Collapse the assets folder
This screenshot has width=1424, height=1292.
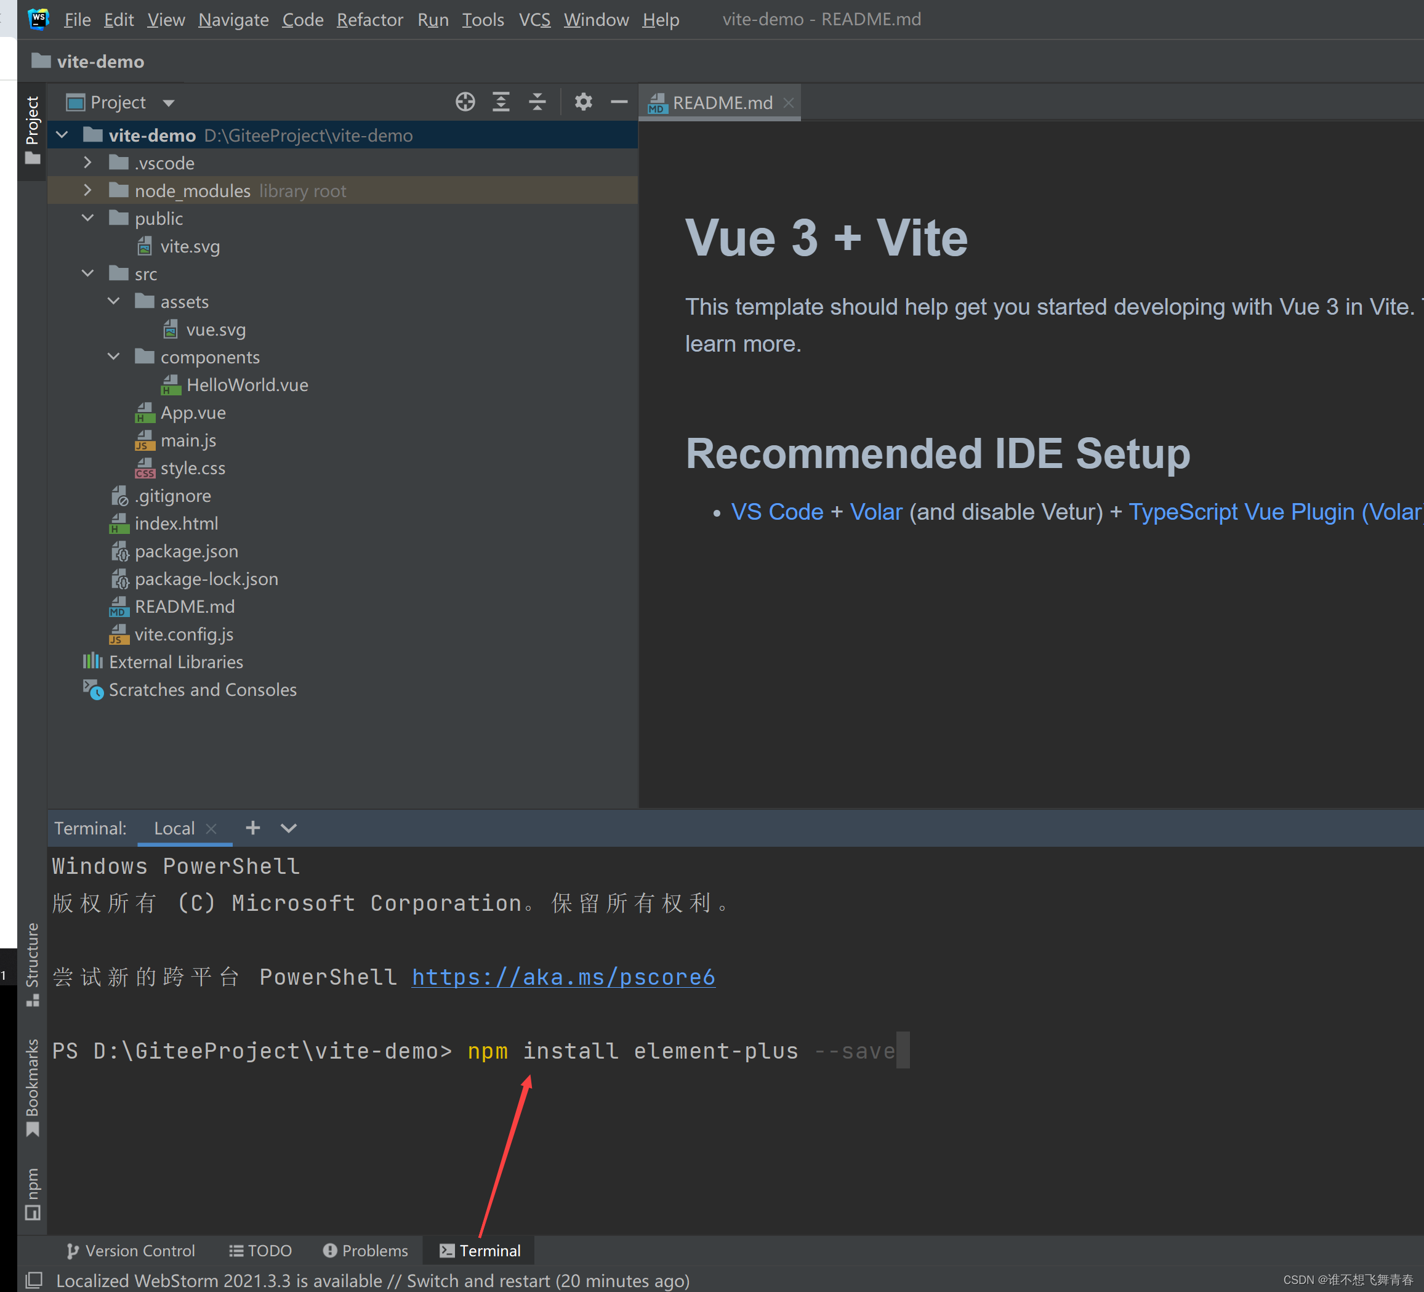click(114, 301)
